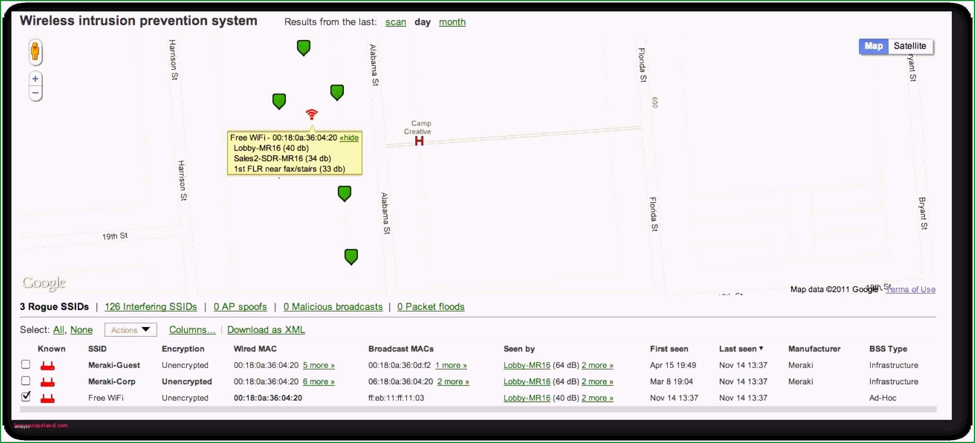Switch to Map view

point(873,45)
